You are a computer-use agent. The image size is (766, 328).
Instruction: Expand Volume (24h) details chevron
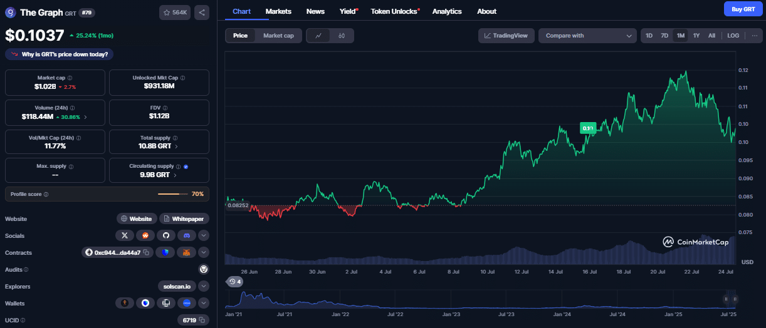tap(85, 116)
